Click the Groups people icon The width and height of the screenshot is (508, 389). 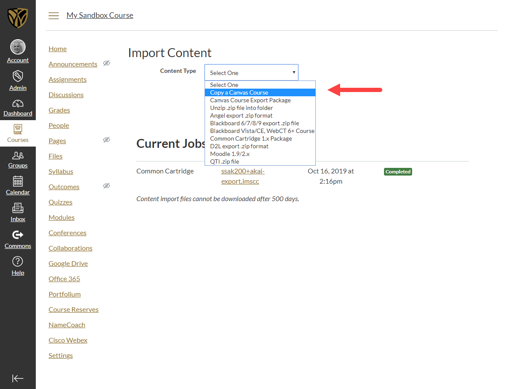[x=18, y=156]
